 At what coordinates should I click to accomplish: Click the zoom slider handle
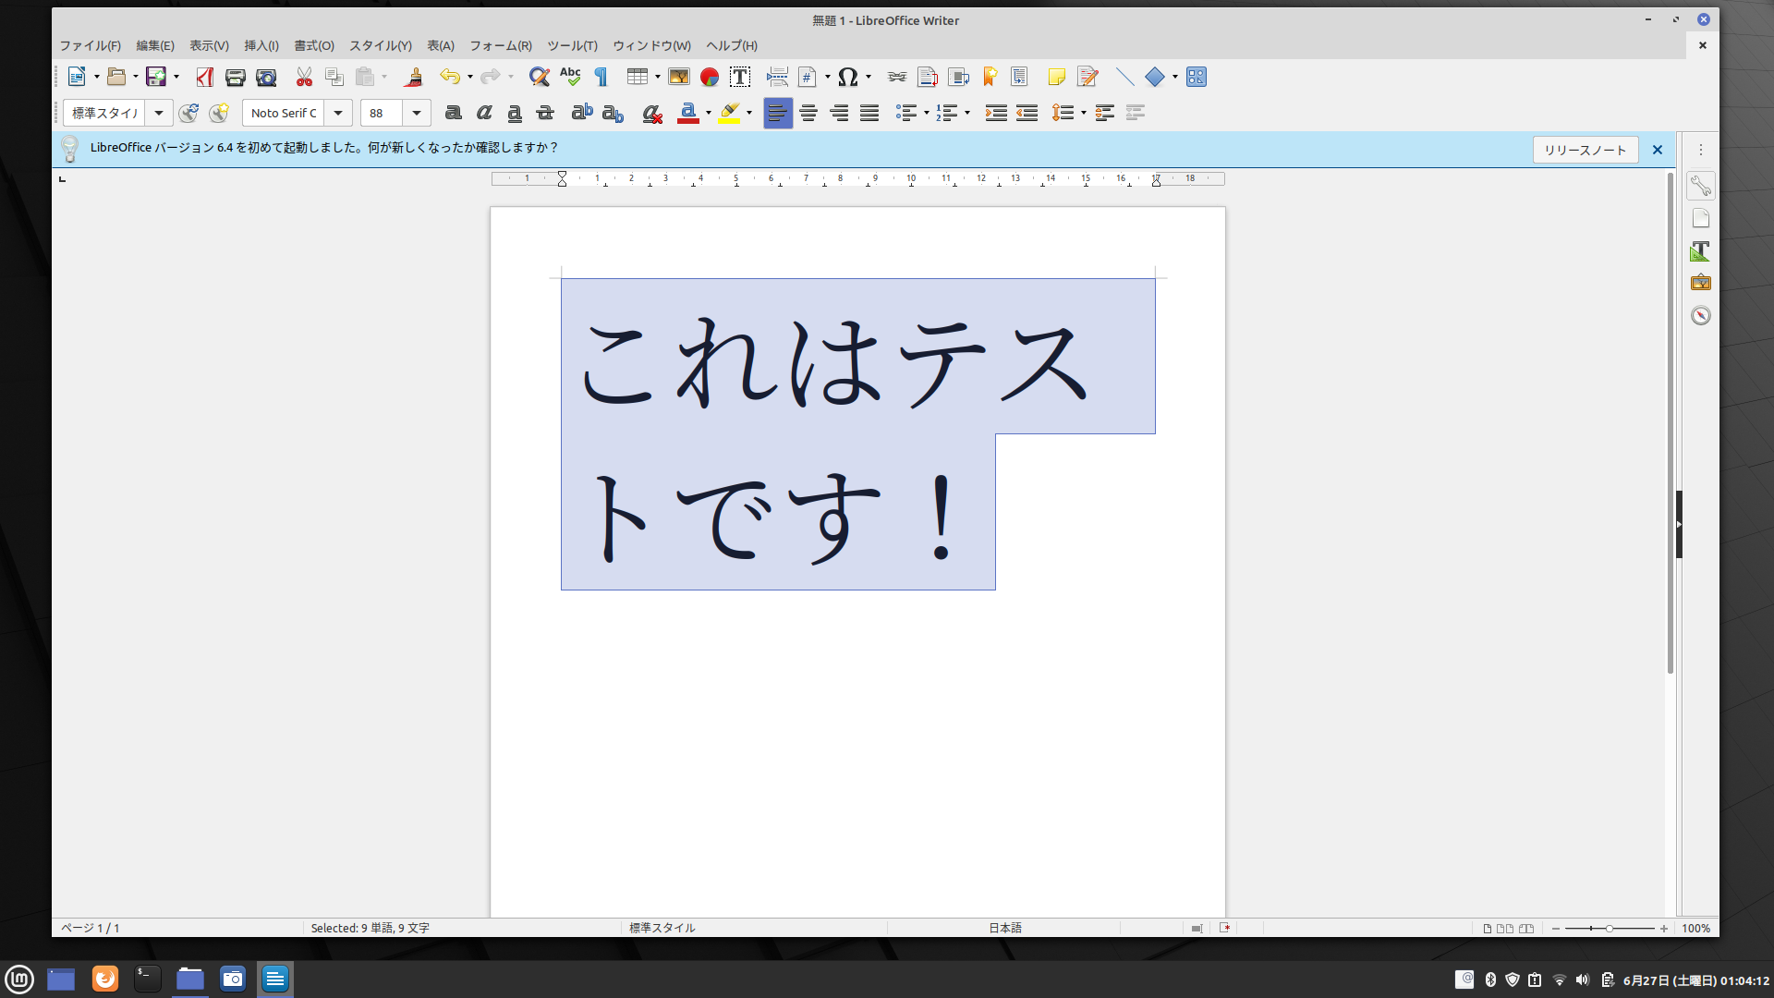coord(1610,928)
